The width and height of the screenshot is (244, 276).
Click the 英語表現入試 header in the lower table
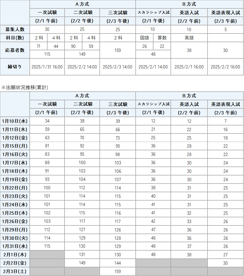click(226, 104)
